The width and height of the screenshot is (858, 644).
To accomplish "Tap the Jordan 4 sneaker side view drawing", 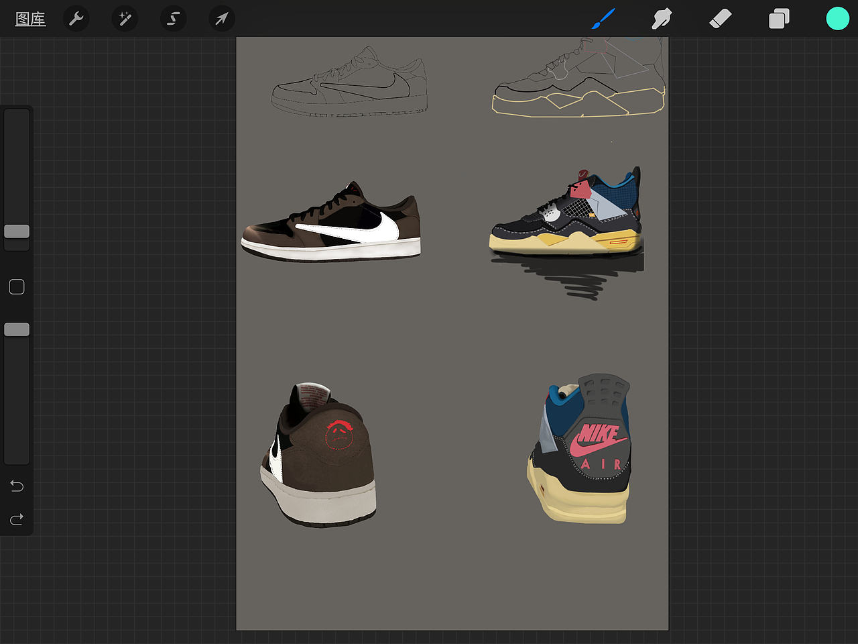I will [566, 213].
